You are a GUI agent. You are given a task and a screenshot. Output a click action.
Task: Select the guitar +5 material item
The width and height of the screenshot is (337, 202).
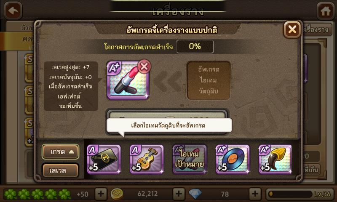(147, 159)
